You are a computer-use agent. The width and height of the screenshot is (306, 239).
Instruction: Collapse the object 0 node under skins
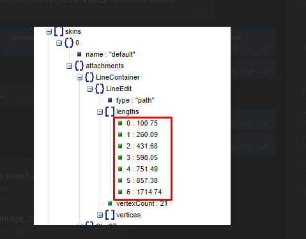tap(59, 43)
